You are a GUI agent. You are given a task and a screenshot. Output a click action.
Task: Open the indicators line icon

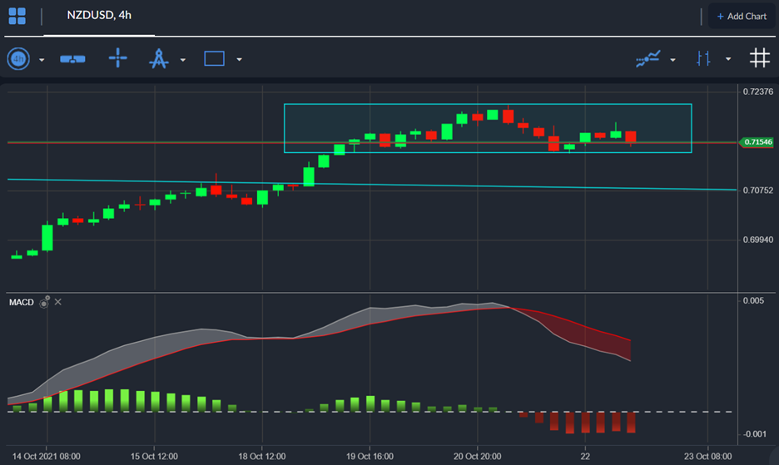click(x=648, y=58)
